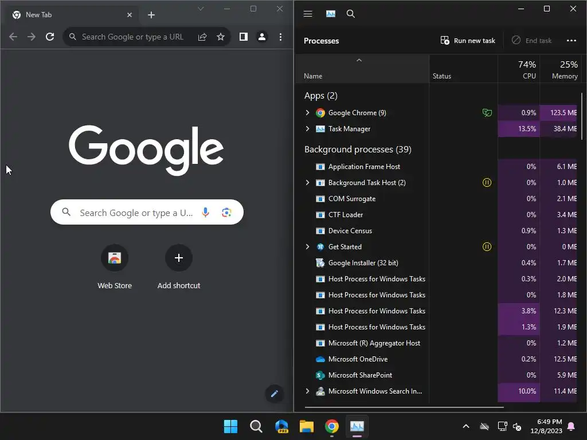Open Chrome side panel icon

point(243,37)
